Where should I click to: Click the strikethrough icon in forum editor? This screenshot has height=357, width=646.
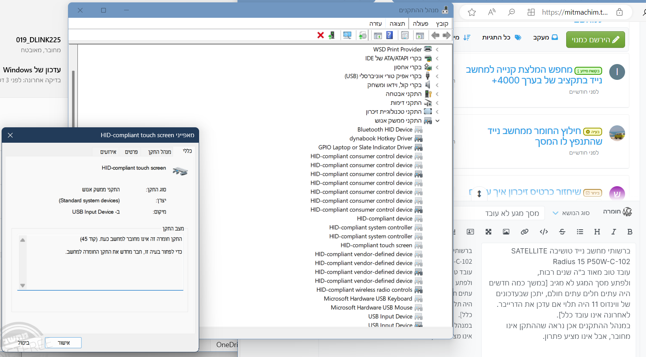562,232
